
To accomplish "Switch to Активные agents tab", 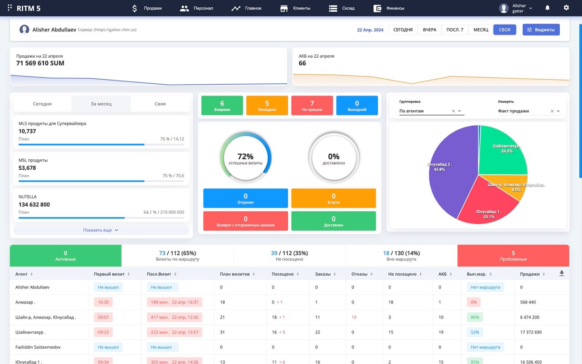I will point(65,256).
